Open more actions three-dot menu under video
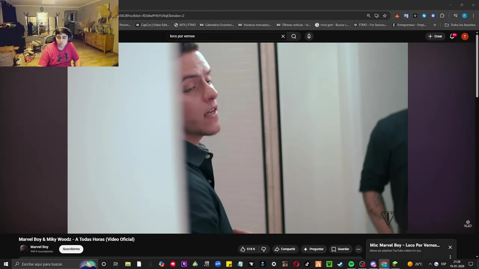Image resolution: width=479 pixels, height=269 pixels. tap(358, 249)
